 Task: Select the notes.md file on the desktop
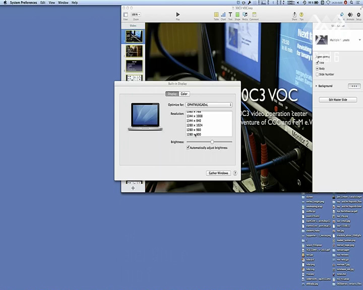tap(339, 274)
